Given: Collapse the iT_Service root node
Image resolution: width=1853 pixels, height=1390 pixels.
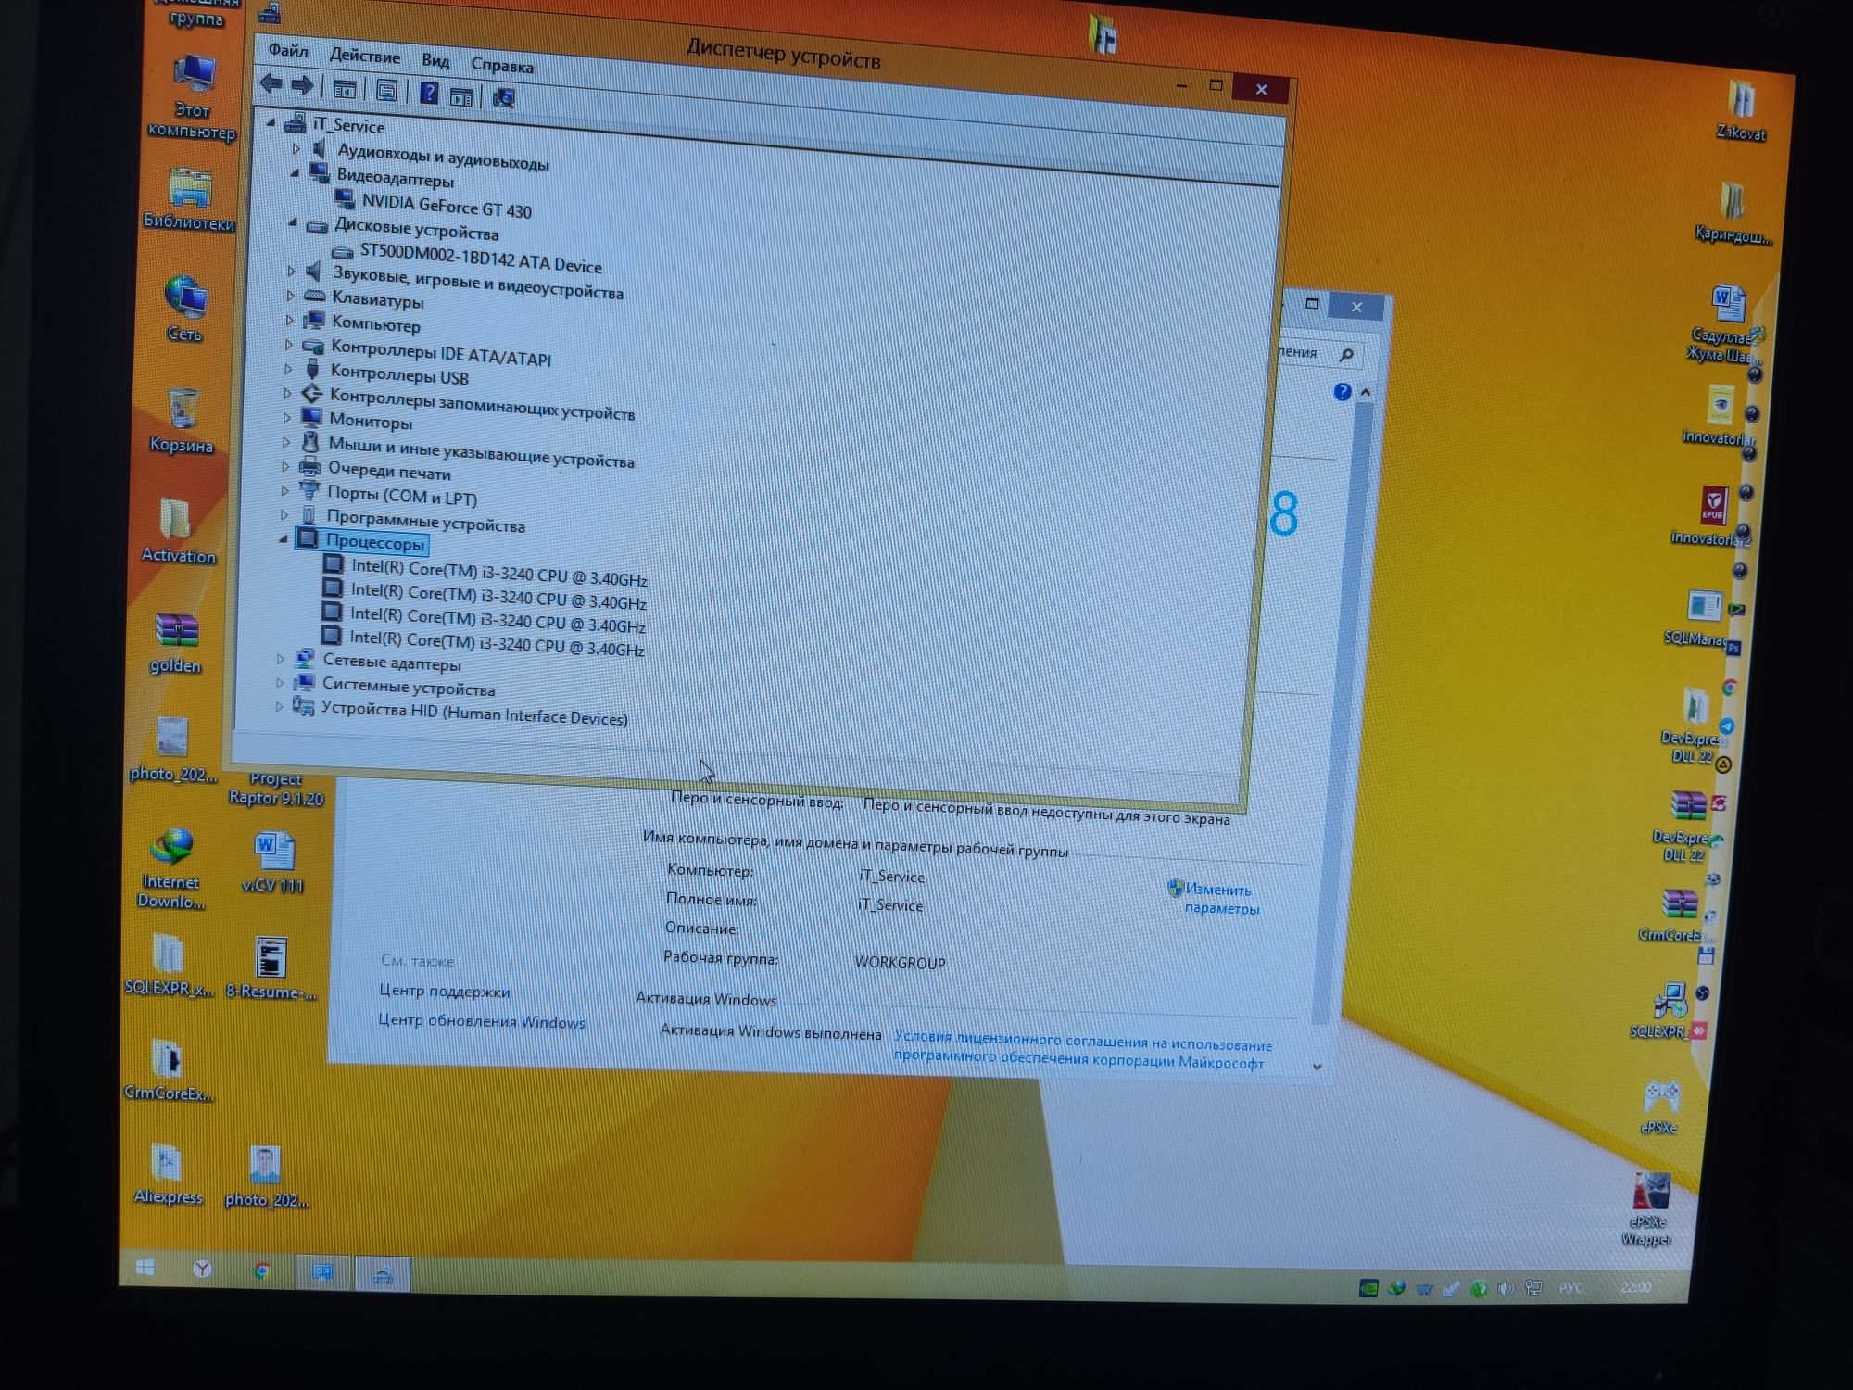Looking at the screenshot, I should pyautogui.click(x=271, y=121).
